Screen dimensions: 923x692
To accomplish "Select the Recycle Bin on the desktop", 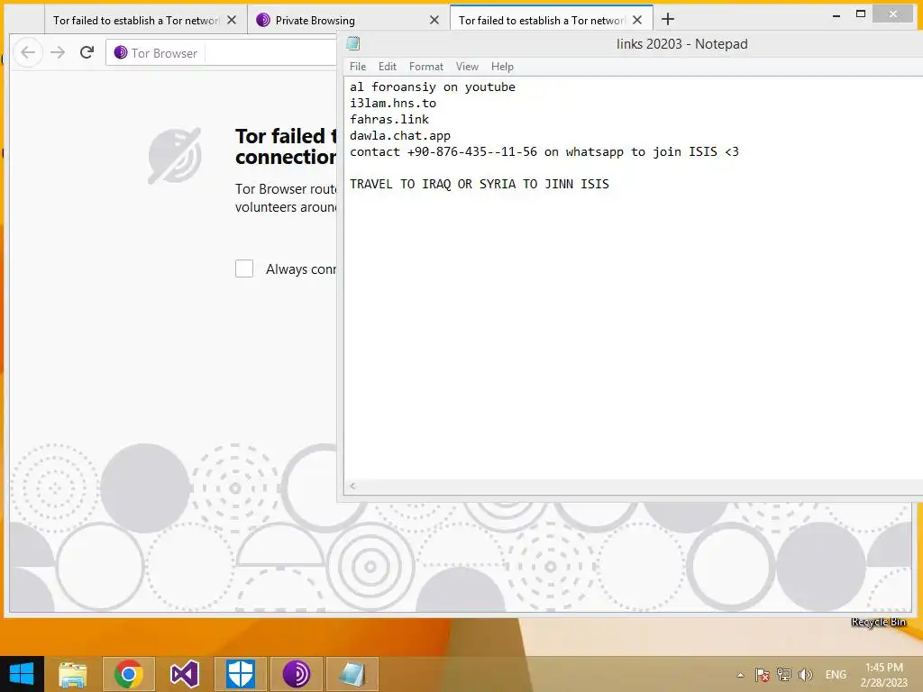I will coord(878,622).
